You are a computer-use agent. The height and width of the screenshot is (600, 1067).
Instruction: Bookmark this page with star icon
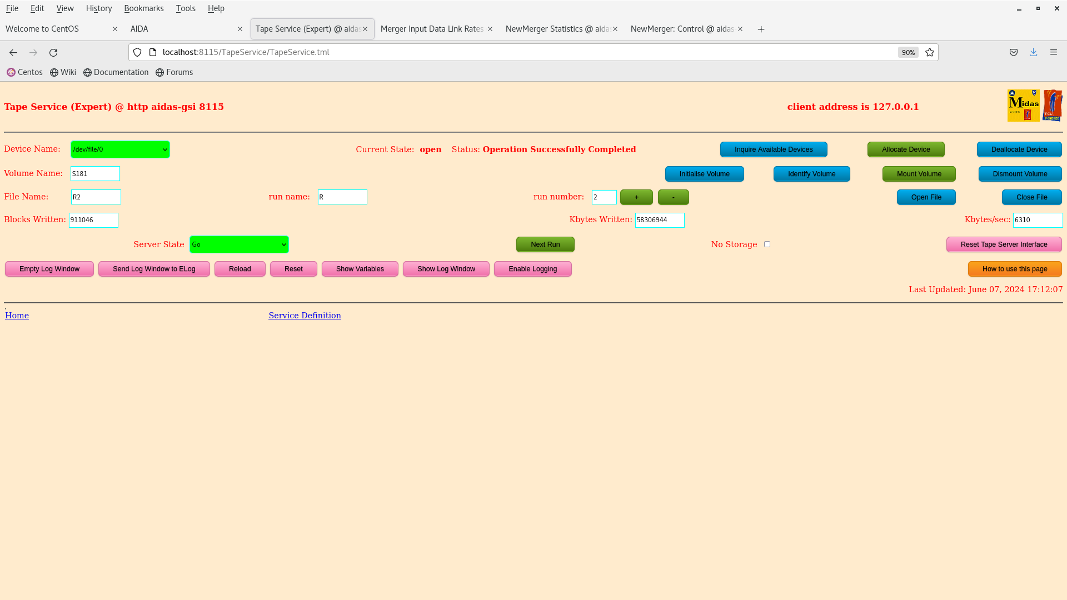coord(930,52)
